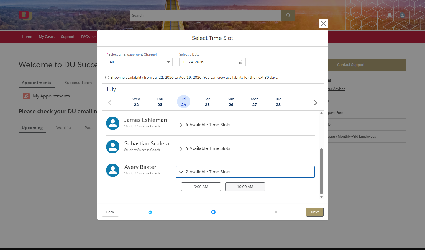Click the Search input field

click(x=206, y=15)
